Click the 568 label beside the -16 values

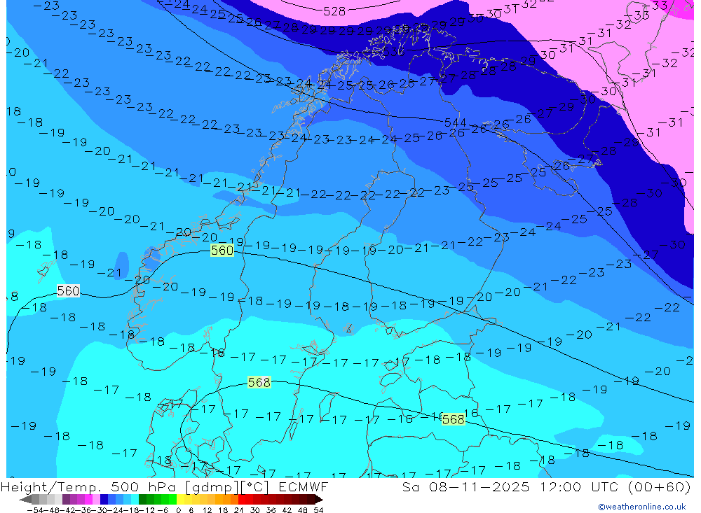pos(453,420)
